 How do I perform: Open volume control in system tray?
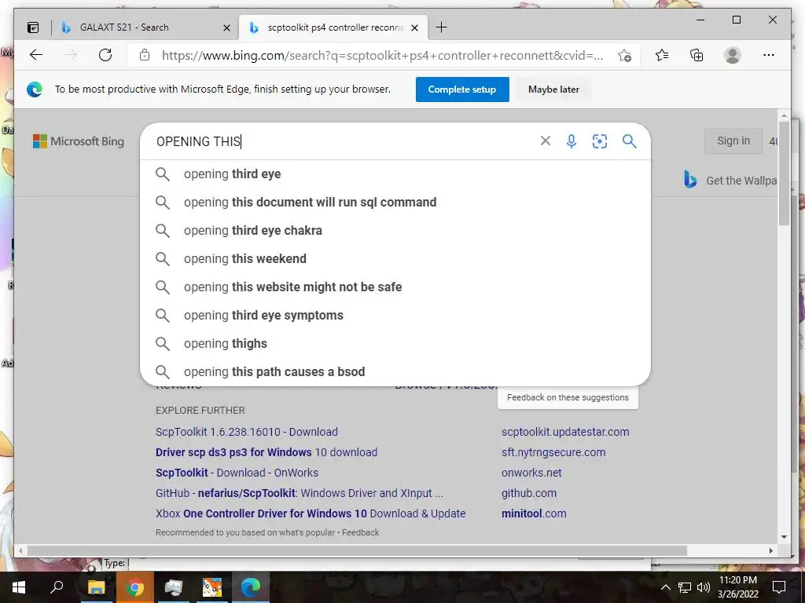704,587
